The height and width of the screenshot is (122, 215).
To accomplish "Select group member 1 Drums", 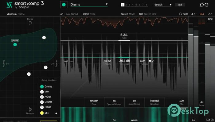I will (46, 87).
